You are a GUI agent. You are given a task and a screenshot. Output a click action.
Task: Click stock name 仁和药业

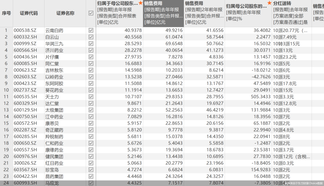pyautogui.click(x=54, y=143)
